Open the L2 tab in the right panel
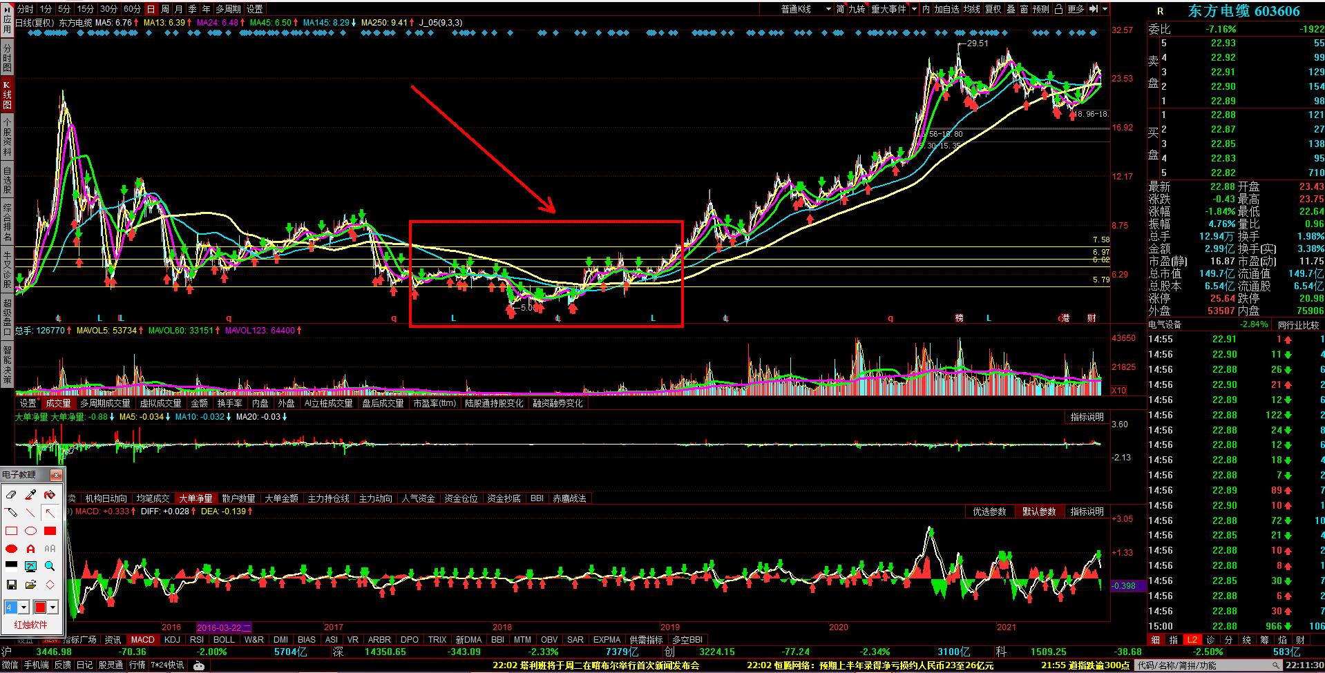 [1192, 640]
